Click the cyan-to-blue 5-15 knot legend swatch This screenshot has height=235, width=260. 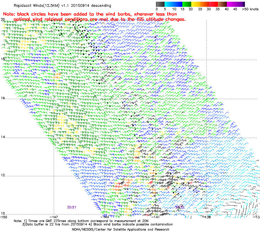click(x=173, y=4)
